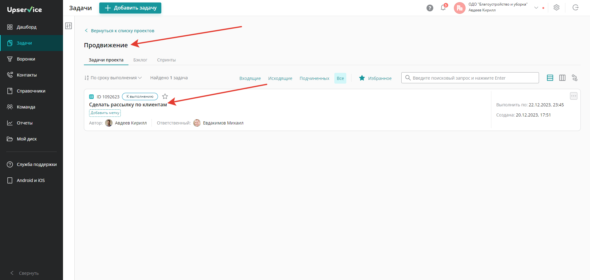The height and width of the screenshot is (280, 590).
Task: Click the search query input field
Action: pos(470,78)
